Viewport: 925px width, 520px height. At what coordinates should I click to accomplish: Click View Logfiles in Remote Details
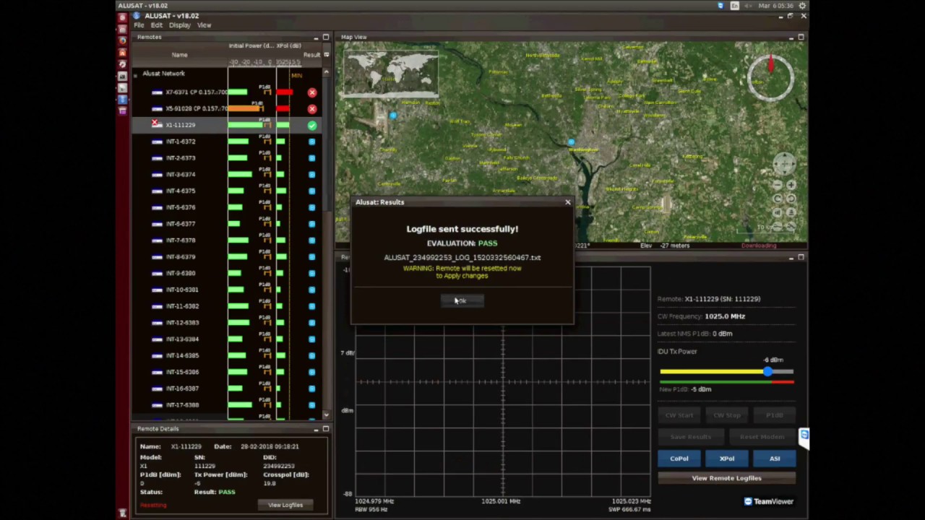click(x=285, y=505)
